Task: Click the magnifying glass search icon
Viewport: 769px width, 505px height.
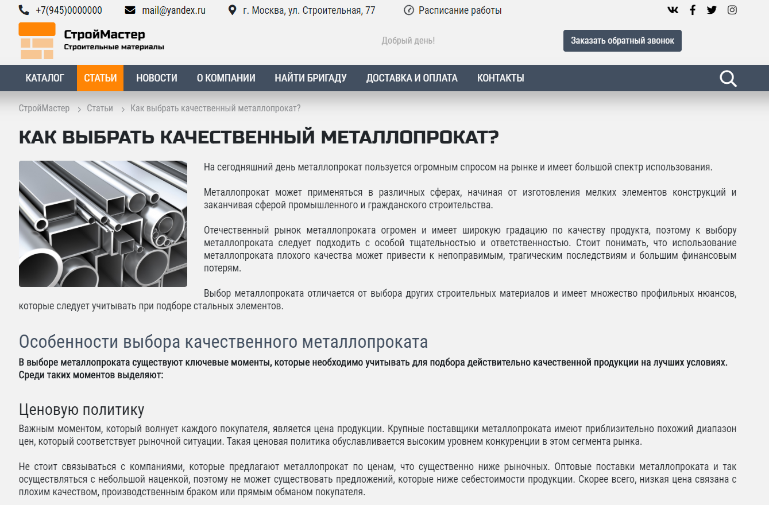Action: [728, 79]
